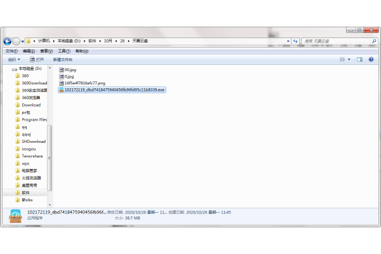Click the 天翼云盘 installer thumbnail in details pane
The height and width of the screenshot is (254, 381).
coord(15,216)
